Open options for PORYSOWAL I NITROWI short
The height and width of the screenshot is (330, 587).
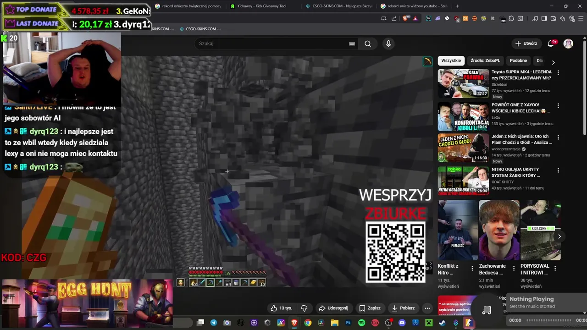(x=555, y=269)
